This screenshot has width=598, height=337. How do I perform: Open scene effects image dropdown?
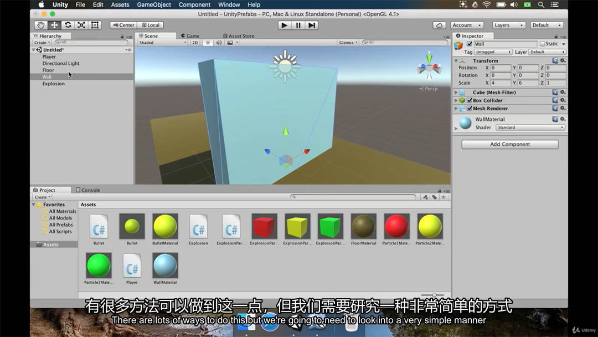click(x=232, y=43)
